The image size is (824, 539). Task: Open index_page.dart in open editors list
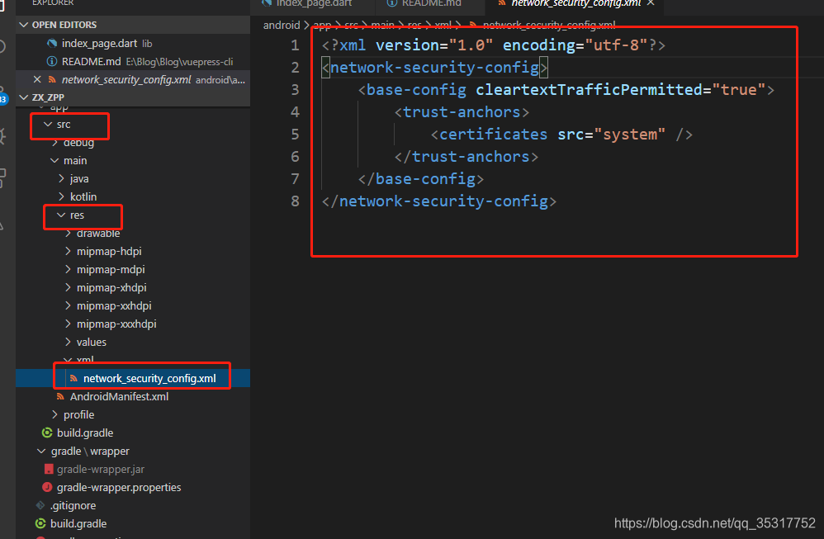[99, 44]
